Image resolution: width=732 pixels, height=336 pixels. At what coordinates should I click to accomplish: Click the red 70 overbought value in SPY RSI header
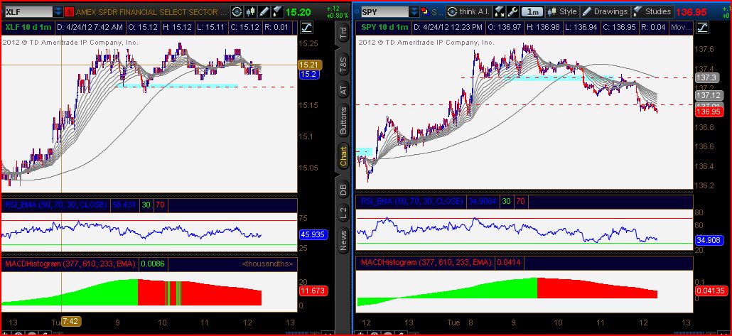520,201
